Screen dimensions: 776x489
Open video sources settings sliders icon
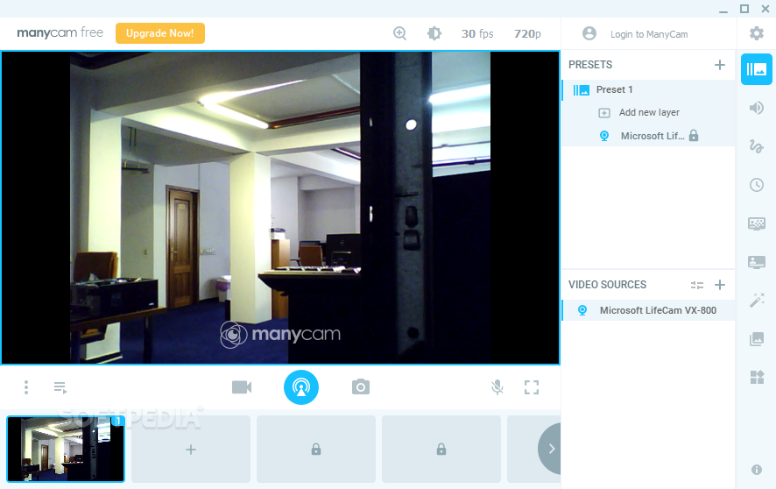pyautogui.click(x=697, y=285)
